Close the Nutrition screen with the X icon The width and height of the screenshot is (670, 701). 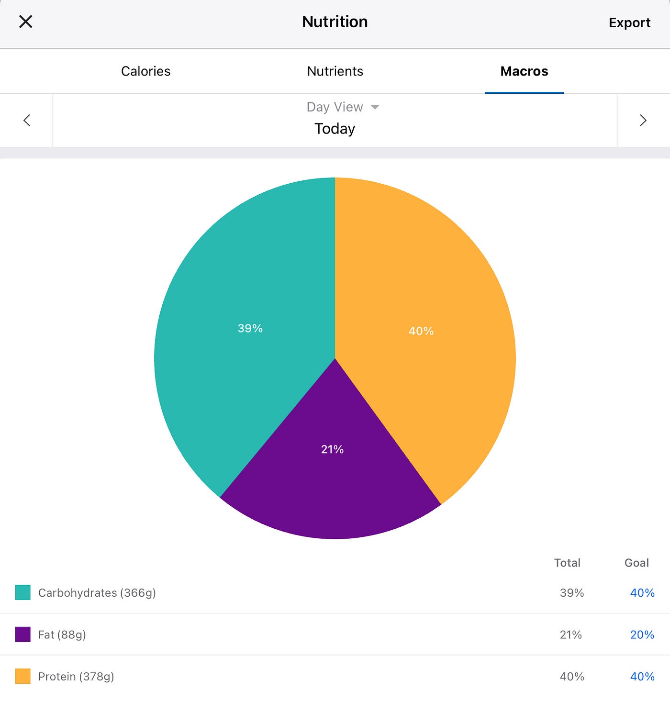[x=25, y=22]
